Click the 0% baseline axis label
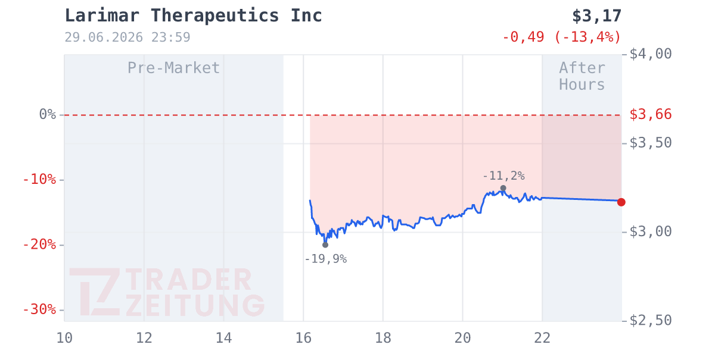Viewport: 715px width, 357px height. coord(48,114)
